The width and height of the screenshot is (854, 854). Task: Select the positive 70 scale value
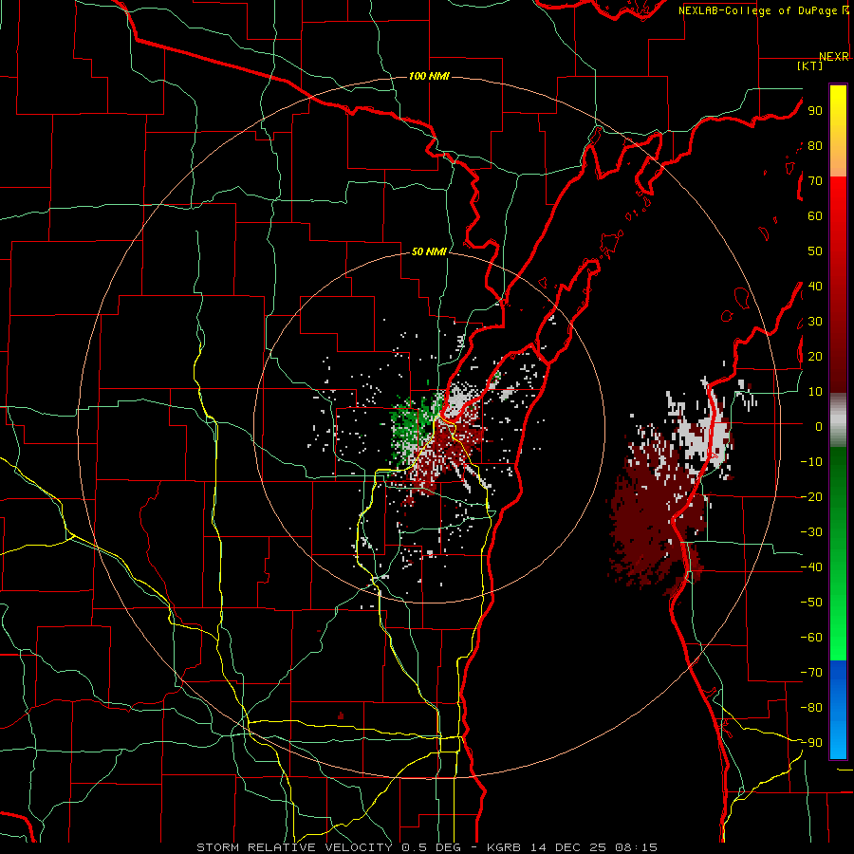815,181
